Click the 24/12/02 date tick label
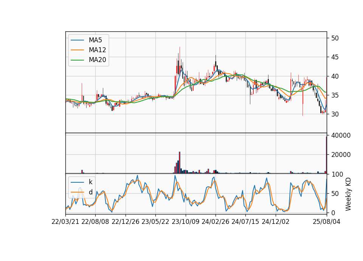The image size is (363, 261). pos(276,222)
